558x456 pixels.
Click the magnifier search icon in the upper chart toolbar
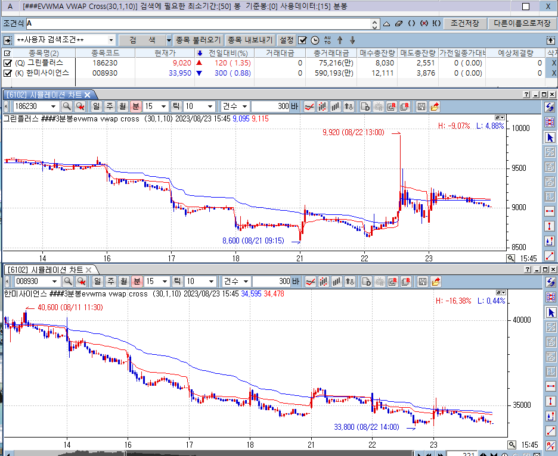tap(67, 107)
